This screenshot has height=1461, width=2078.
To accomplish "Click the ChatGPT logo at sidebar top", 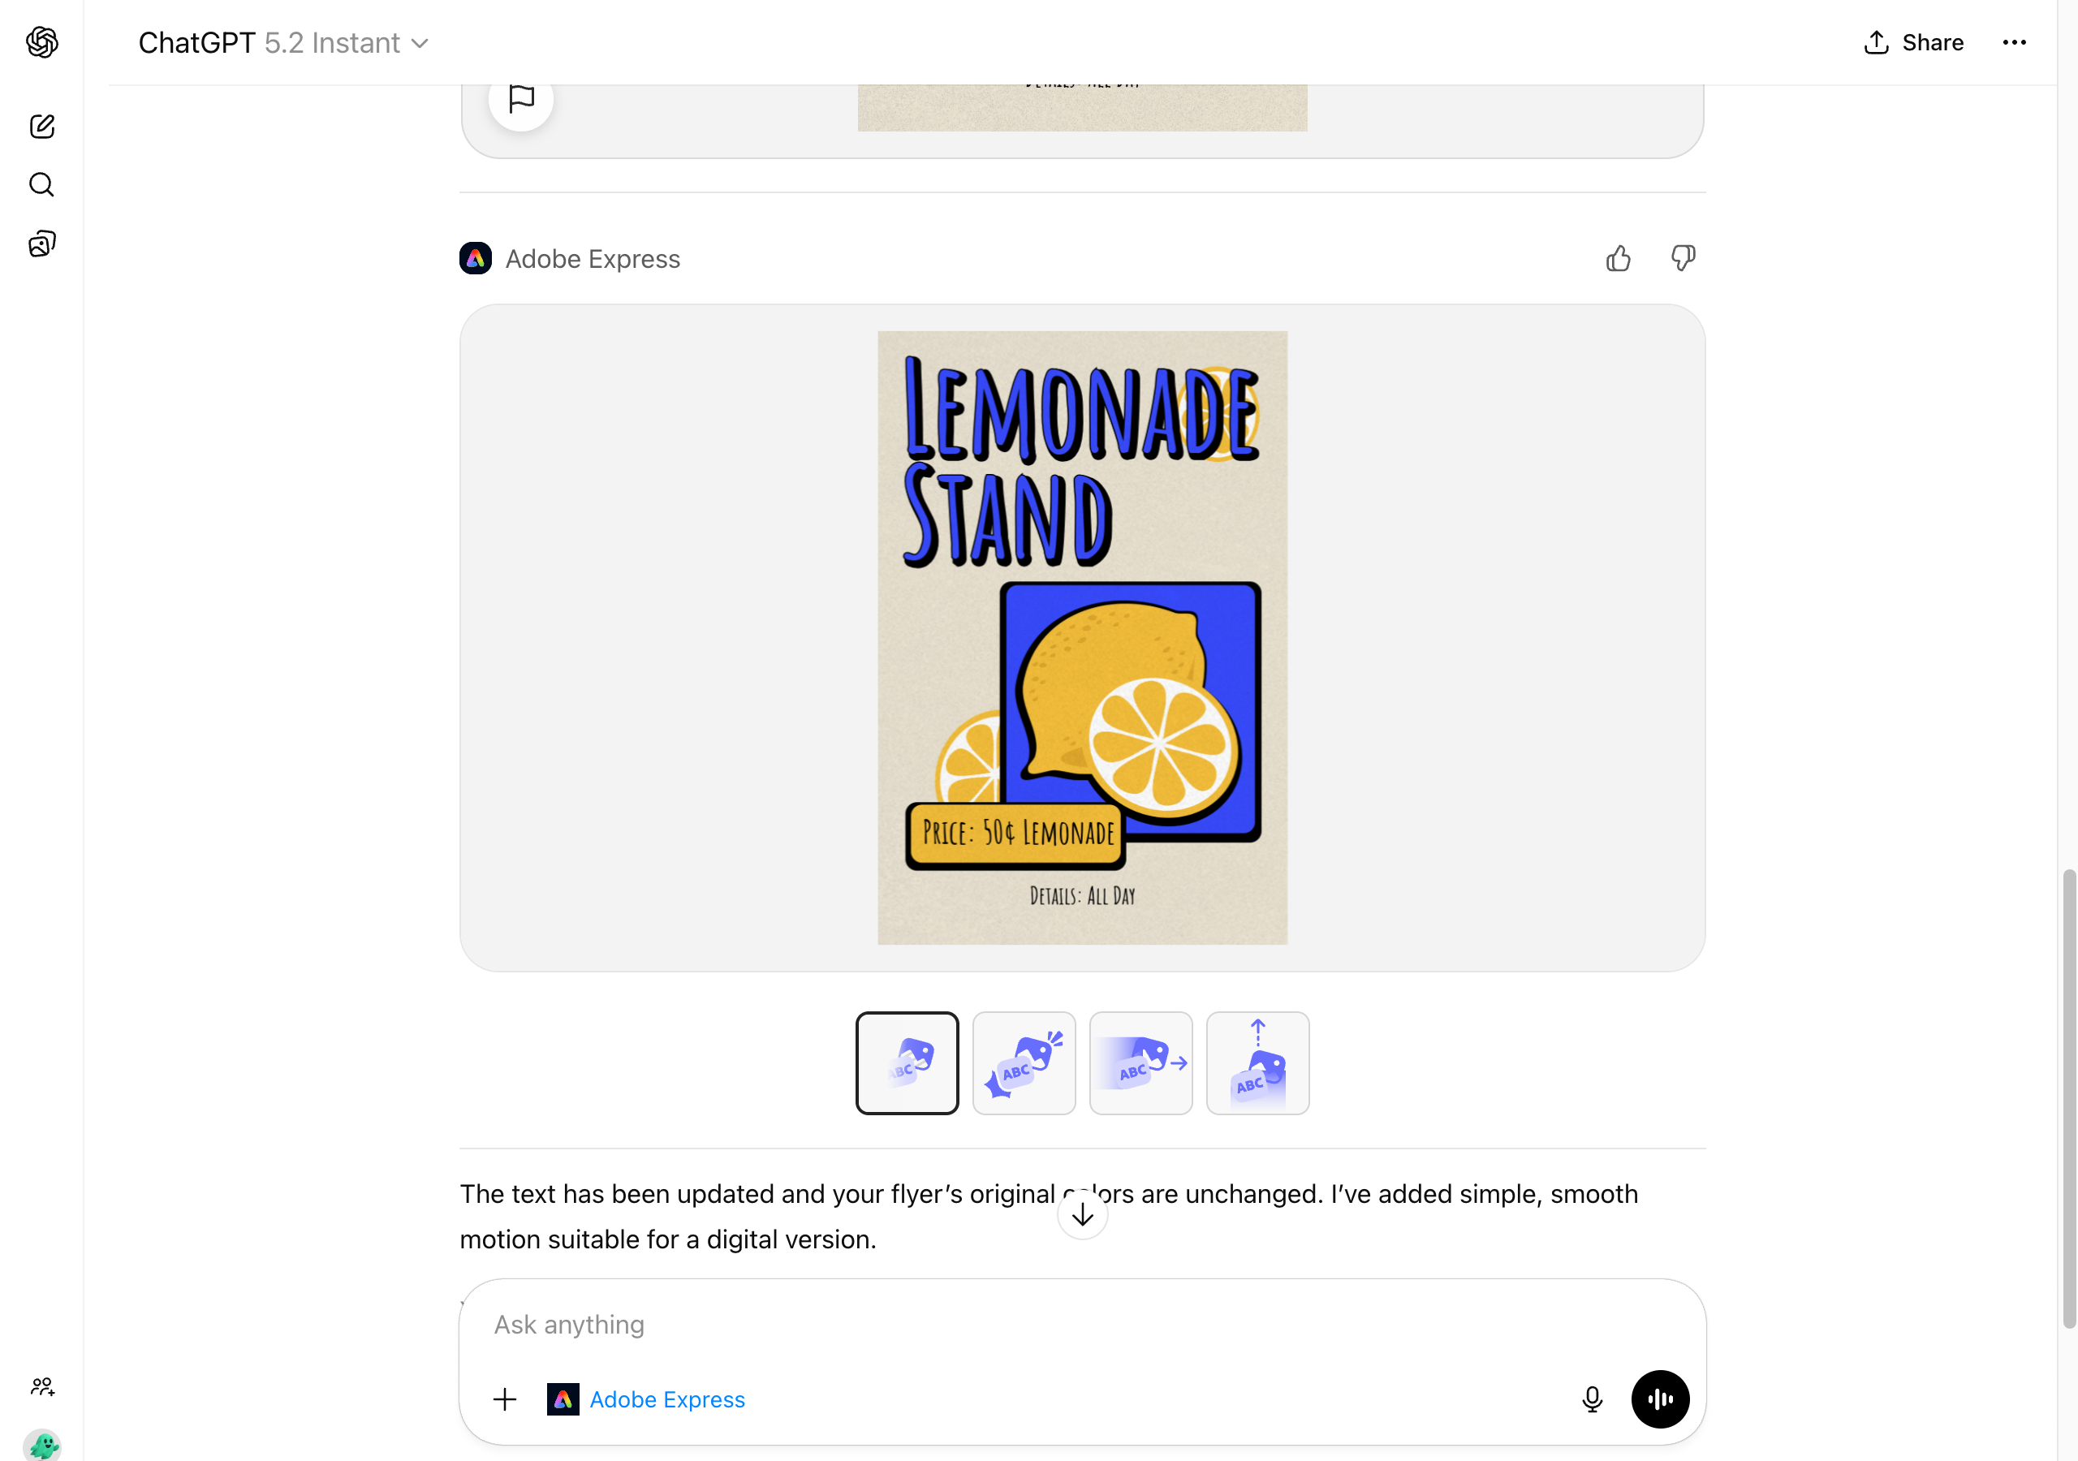I will [41, 42].
